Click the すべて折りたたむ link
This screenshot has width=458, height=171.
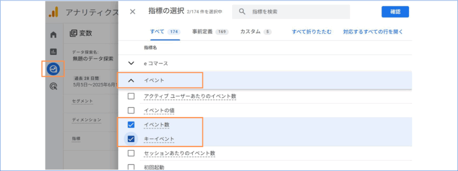tap(312, 32)
